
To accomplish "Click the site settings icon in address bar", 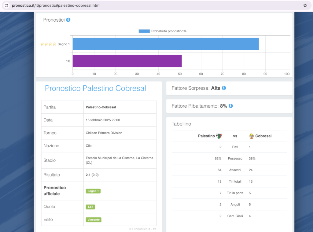I will [x=7, y=5].
